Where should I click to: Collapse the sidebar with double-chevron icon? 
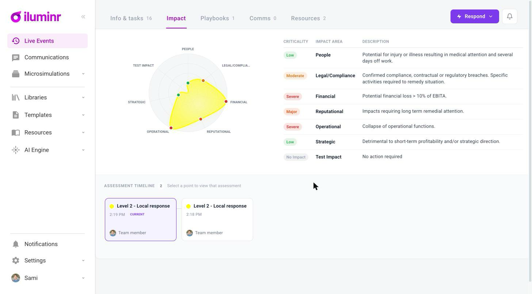point(83,17)
